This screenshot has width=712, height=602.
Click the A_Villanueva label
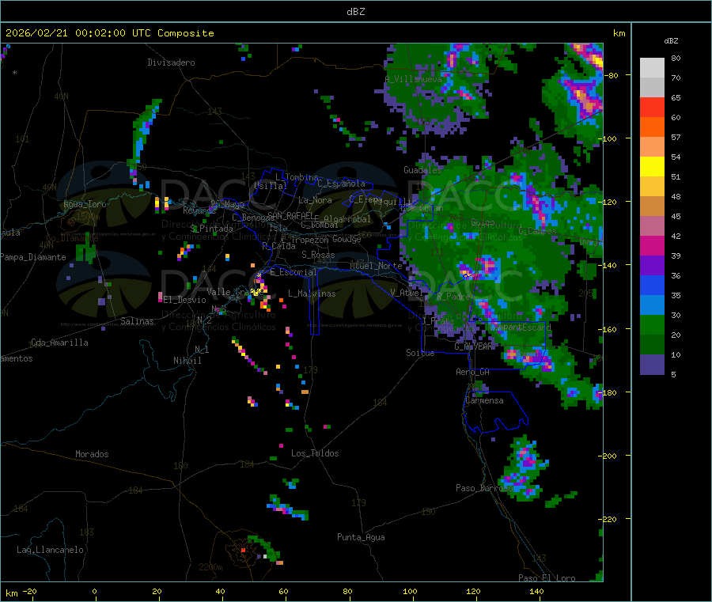(413, 79)
